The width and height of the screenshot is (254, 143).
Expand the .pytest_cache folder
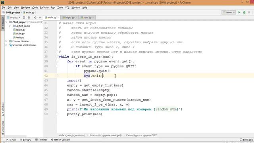(x=10, y=26)
